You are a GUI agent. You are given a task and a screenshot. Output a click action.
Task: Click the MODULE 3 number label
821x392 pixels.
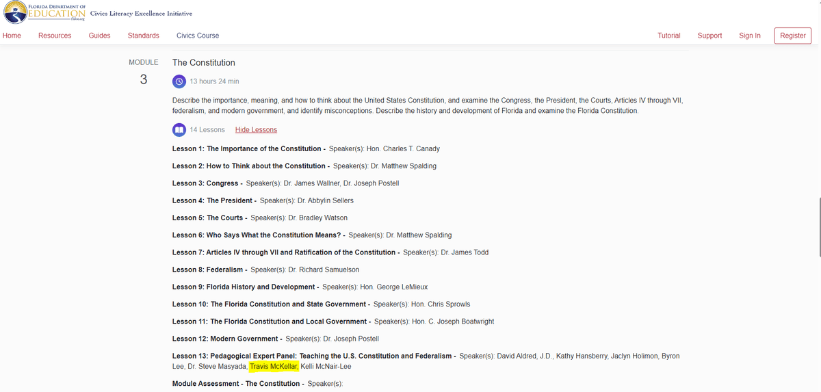[144, 79]
